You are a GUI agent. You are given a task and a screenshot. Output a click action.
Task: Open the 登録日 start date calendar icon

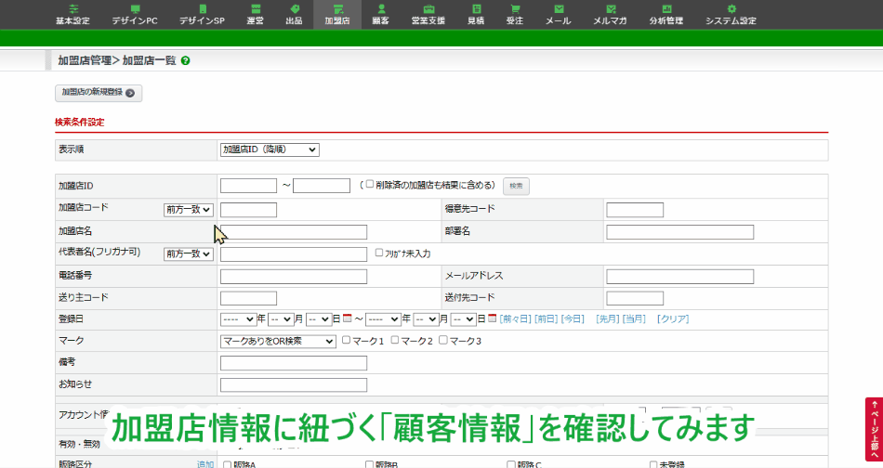348,318
